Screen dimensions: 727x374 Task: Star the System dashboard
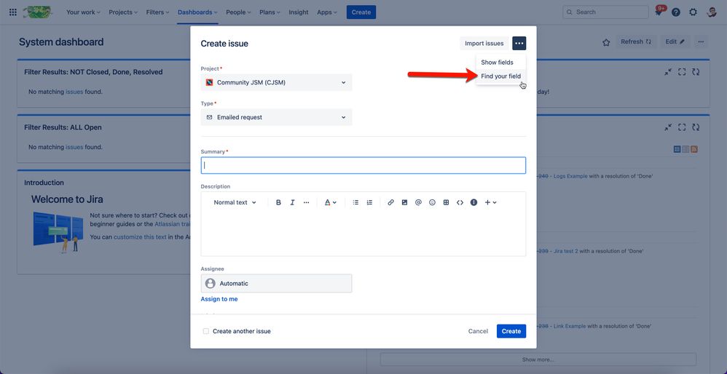coord(606,42)
